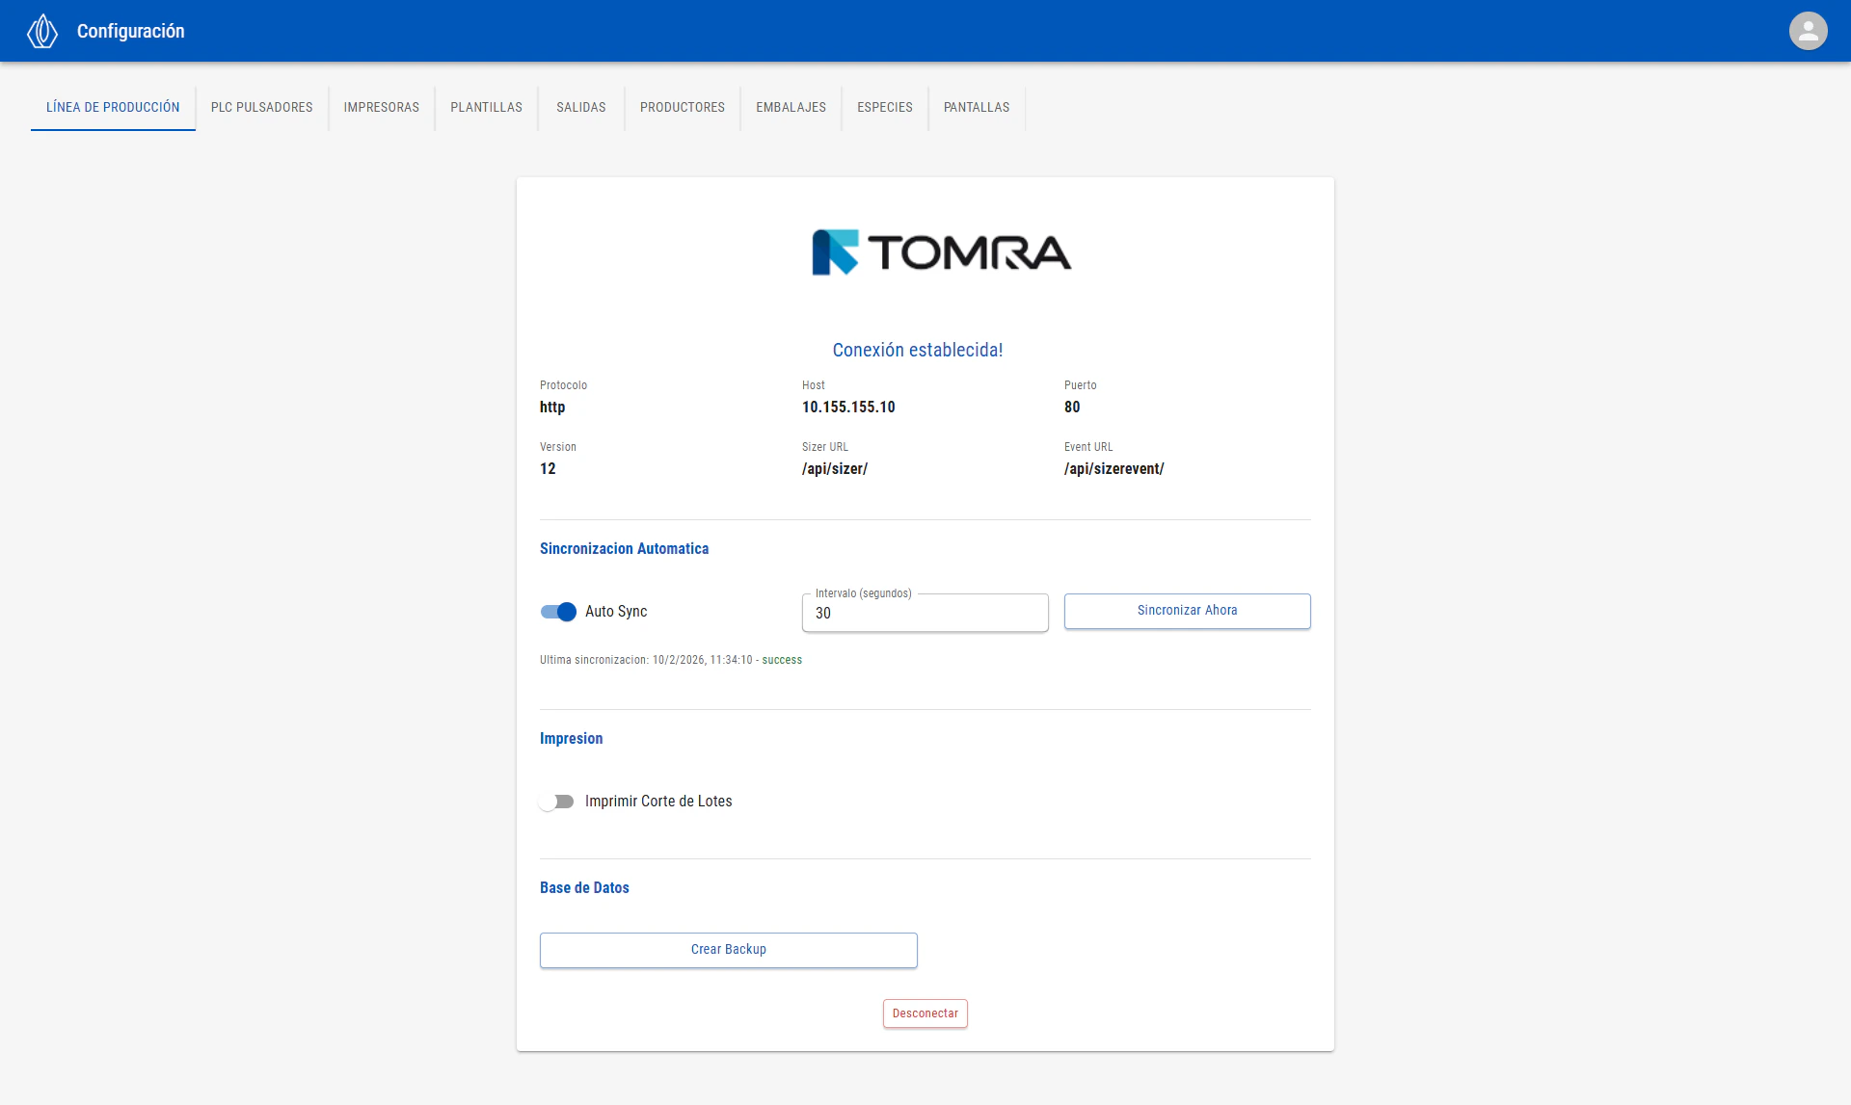This screenshot has width=1851, height=1105.
Task: Go to the Pantallas tab
Action: [976, 107]
